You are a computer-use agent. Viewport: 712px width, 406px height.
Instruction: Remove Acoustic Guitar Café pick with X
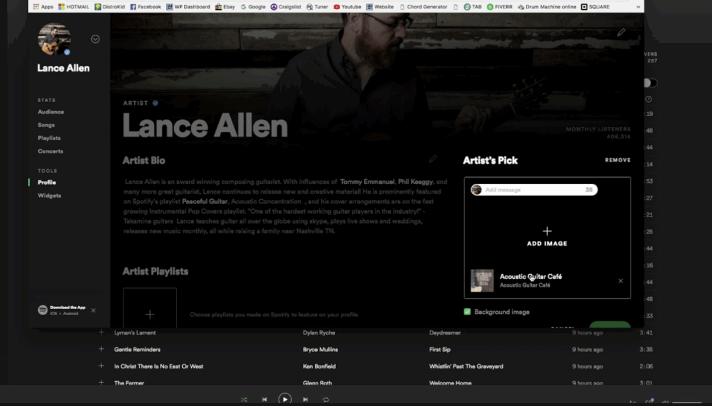click(621, 281)
